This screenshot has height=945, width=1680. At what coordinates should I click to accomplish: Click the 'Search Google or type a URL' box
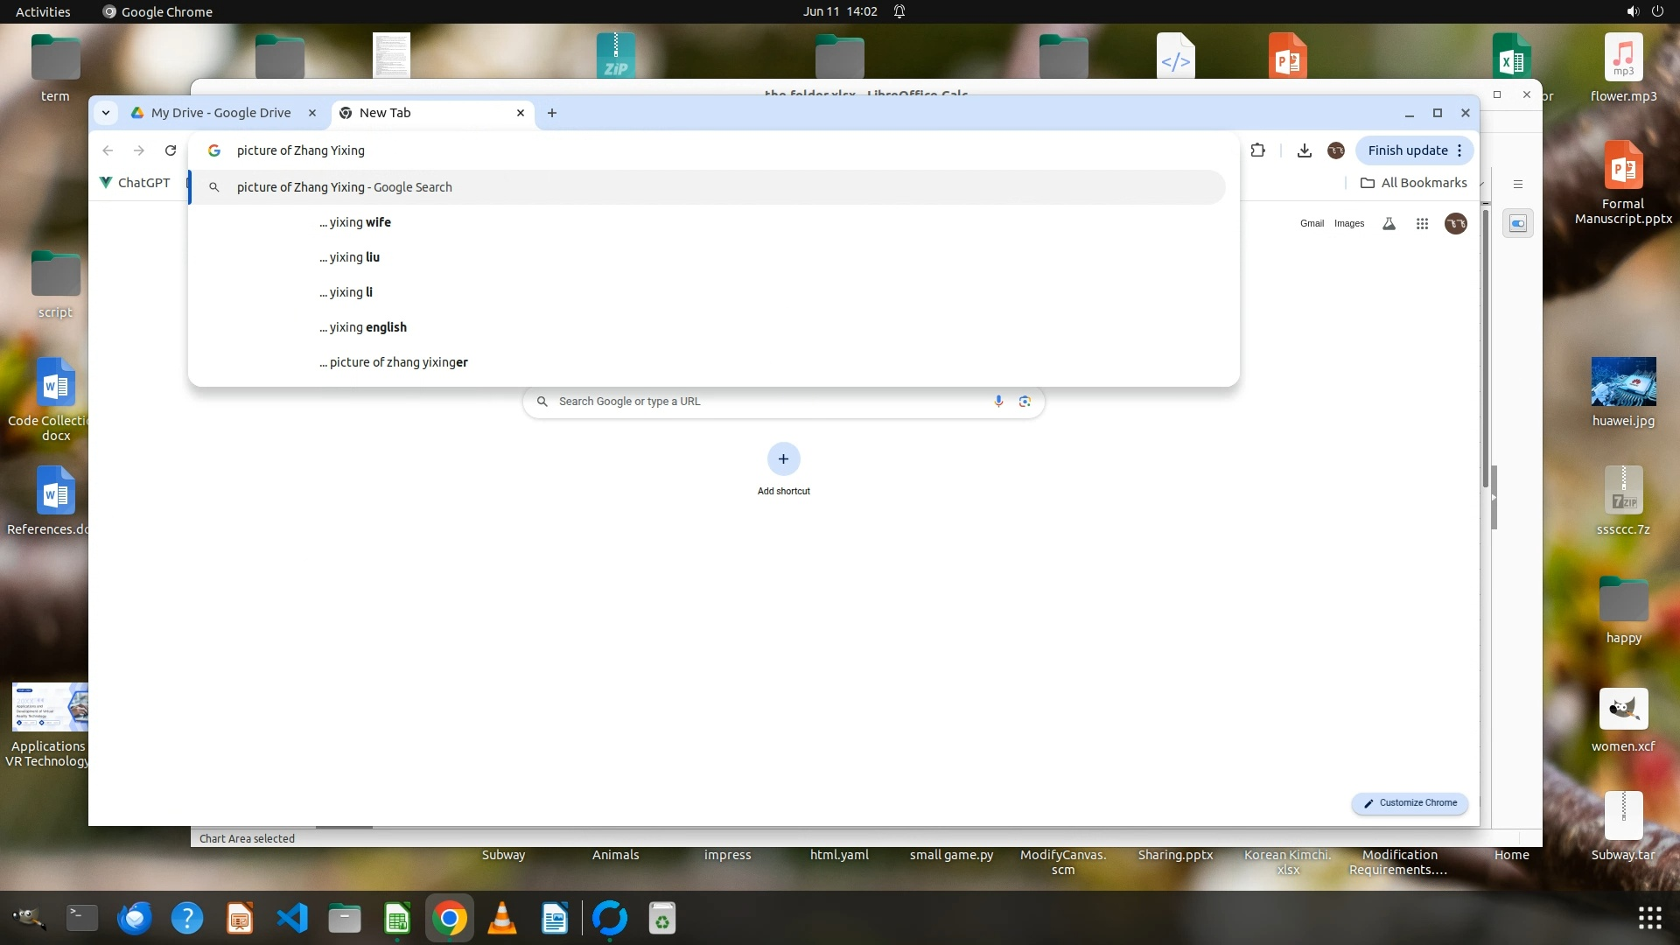[x=761, y=402]
